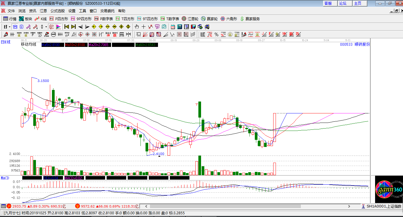Open the 浏览 menu
This screenshot has height=217, width=403.
pos(22,11)
